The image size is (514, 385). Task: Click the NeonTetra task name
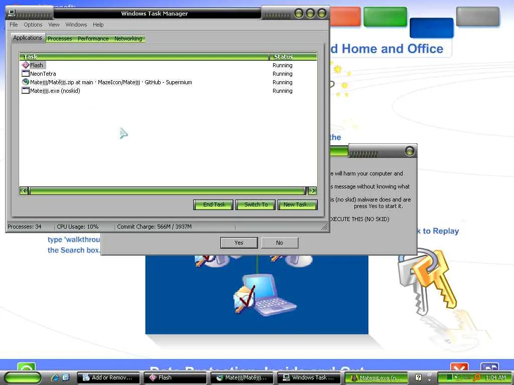tap(43, 74)
